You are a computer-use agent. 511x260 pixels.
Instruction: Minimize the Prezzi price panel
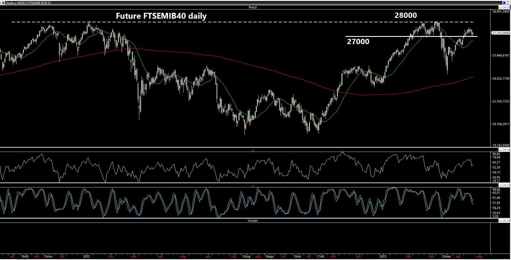pos(501,7)
